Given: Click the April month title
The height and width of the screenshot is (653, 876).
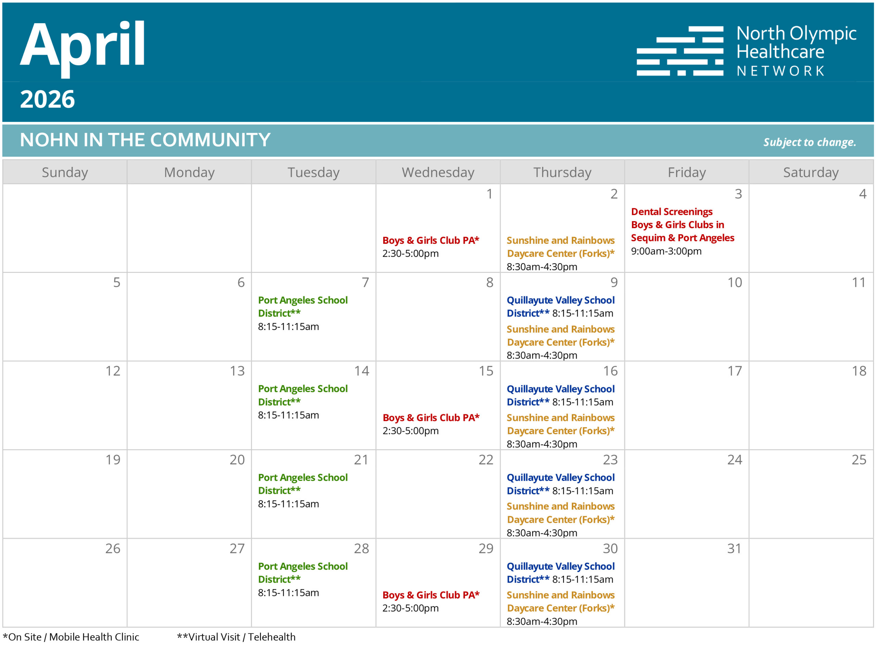Looking at the screenshot, I should 82,45.
